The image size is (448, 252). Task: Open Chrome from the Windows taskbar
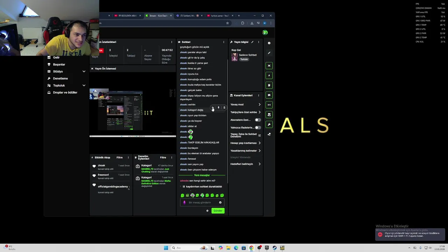coord(251,248)
